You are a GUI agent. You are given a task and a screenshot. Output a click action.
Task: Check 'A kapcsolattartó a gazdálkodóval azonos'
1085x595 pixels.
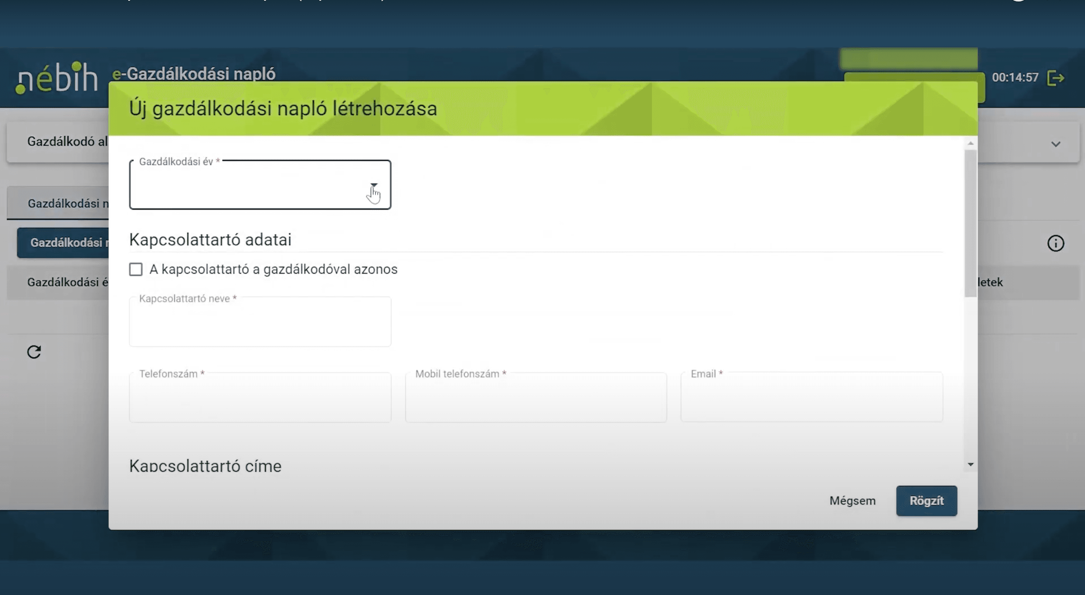pyautogui.click(x=136, y=269)
